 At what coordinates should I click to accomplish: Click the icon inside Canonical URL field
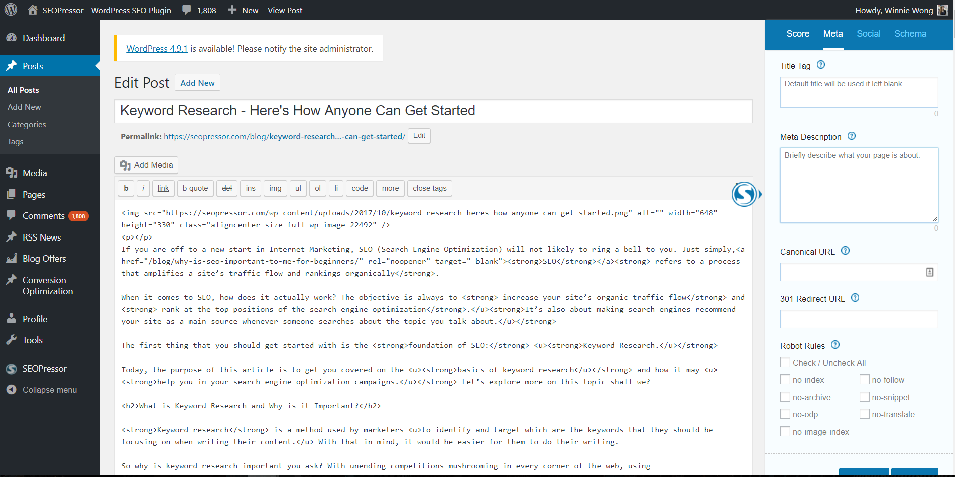(930, 272)
